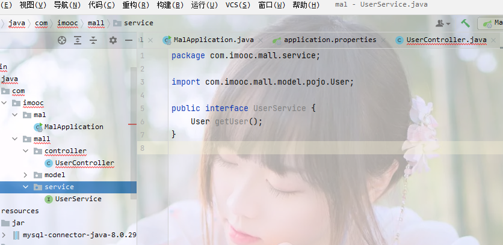Click the model folder icon
503x245 pixels.
click(x=38, y=175)
